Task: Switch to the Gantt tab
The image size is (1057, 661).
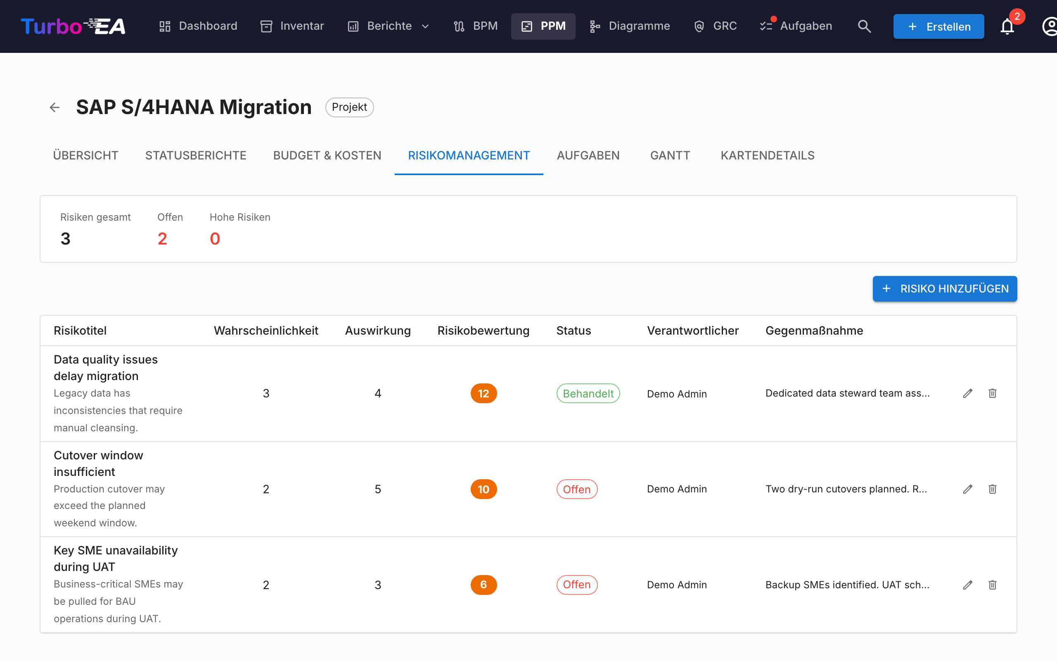Action: tap(670, 156)
